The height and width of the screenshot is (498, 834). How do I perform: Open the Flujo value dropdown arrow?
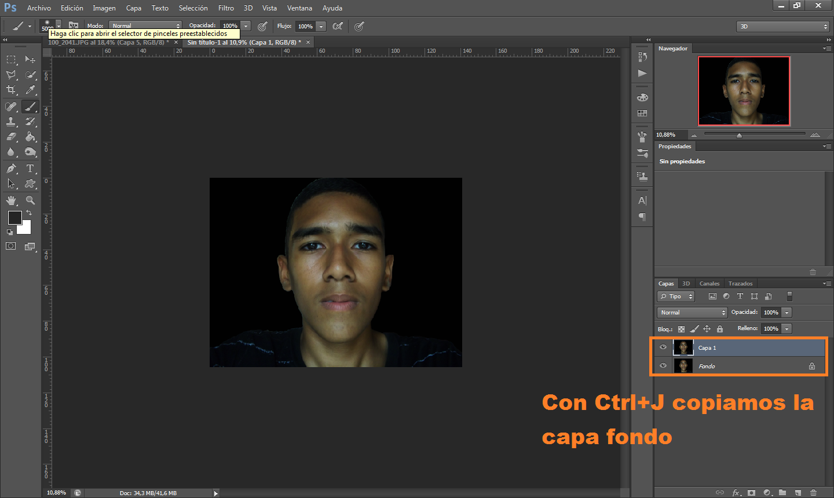[x=321, y=26]
